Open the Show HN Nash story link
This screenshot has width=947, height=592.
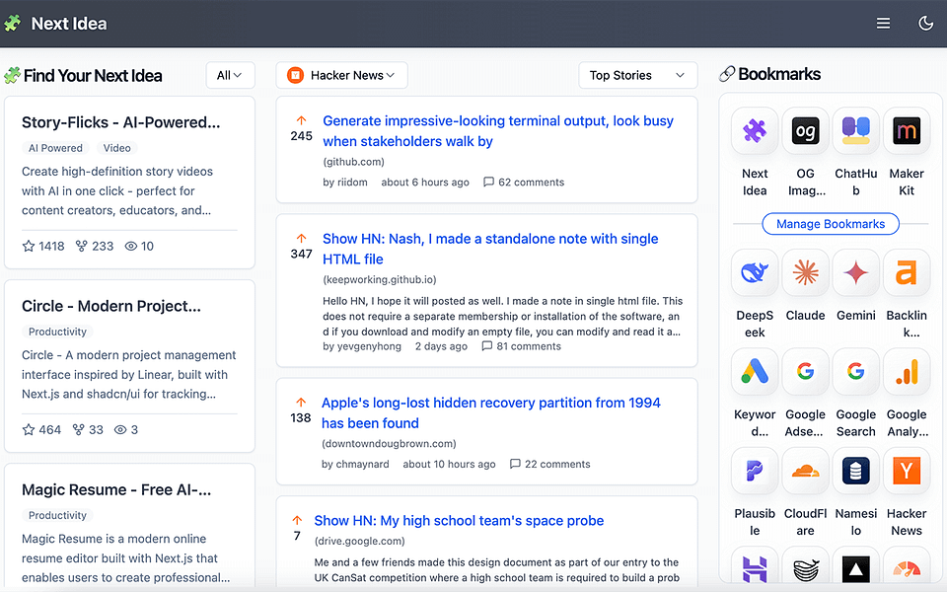(490, 249)
